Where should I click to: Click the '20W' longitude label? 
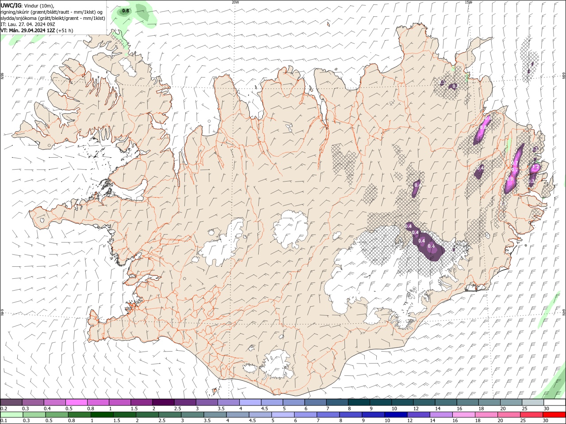[235, 2]
